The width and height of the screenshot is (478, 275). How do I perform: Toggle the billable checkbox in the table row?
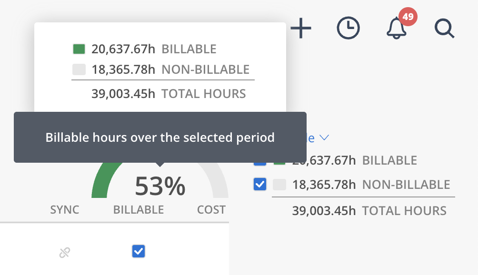point(139,251)
